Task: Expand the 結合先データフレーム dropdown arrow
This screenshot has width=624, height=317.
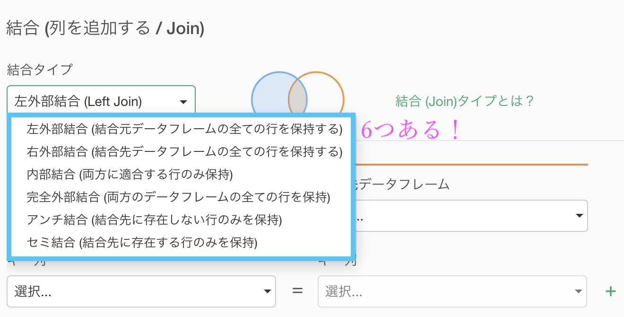Action: pos(579,216)
